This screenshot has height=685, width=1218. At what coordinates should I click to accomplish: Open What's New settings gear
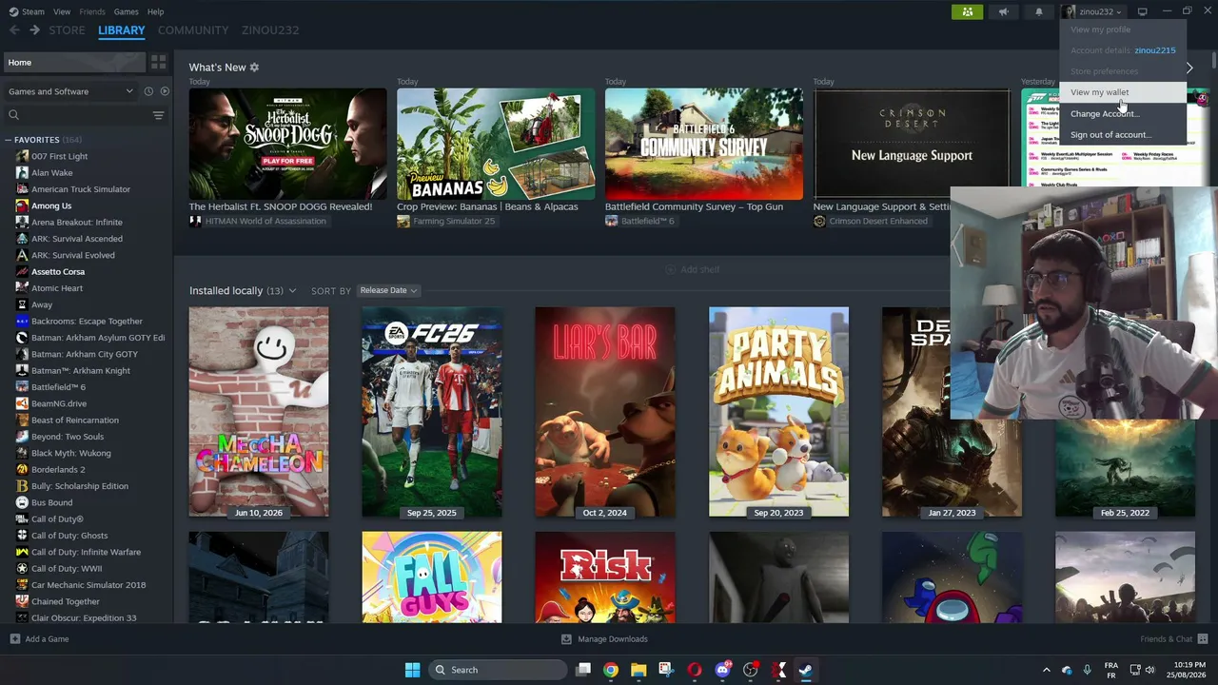click(254, 68)
